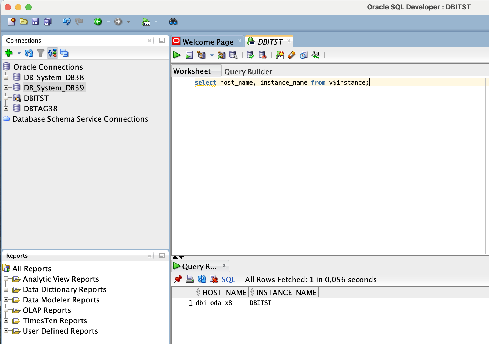Open the SQL Worksheet icon in main toolbar
The image size is (489, 344).
coord(146,22)
